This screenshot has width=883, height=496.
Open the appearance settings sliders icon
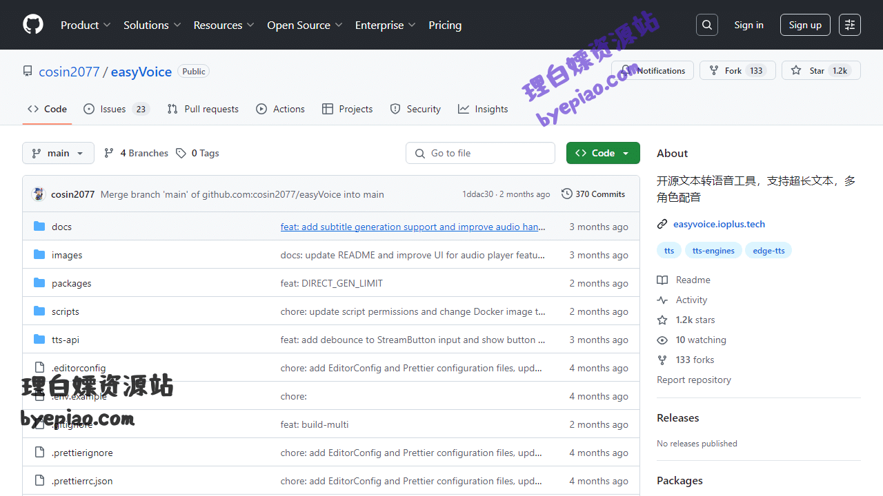850,25
